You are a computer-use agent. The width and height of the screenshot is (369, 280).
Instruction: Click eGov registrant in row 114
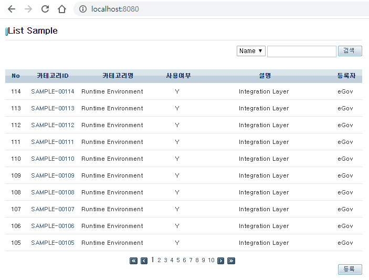(x=345, y=91)
